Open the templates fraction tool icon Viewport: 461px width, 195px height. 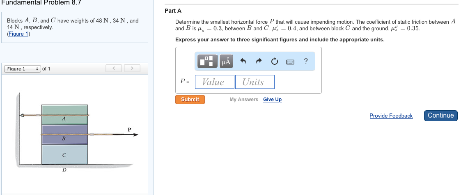coord(208,61)
